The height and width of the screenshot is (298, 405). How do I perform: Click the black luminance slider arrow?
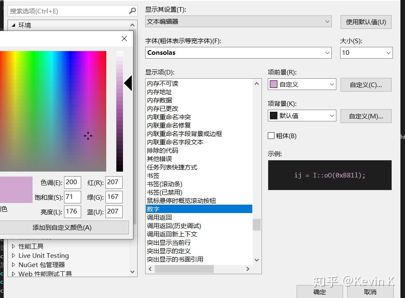128,83
